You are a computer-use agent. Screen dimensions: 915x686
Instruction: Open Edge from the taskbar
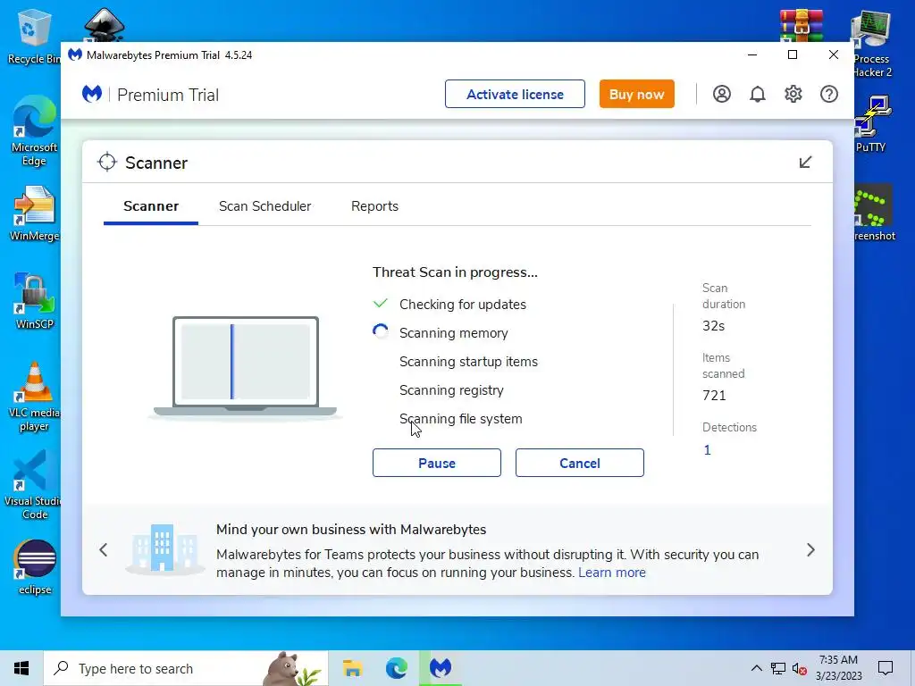[397, 668]
